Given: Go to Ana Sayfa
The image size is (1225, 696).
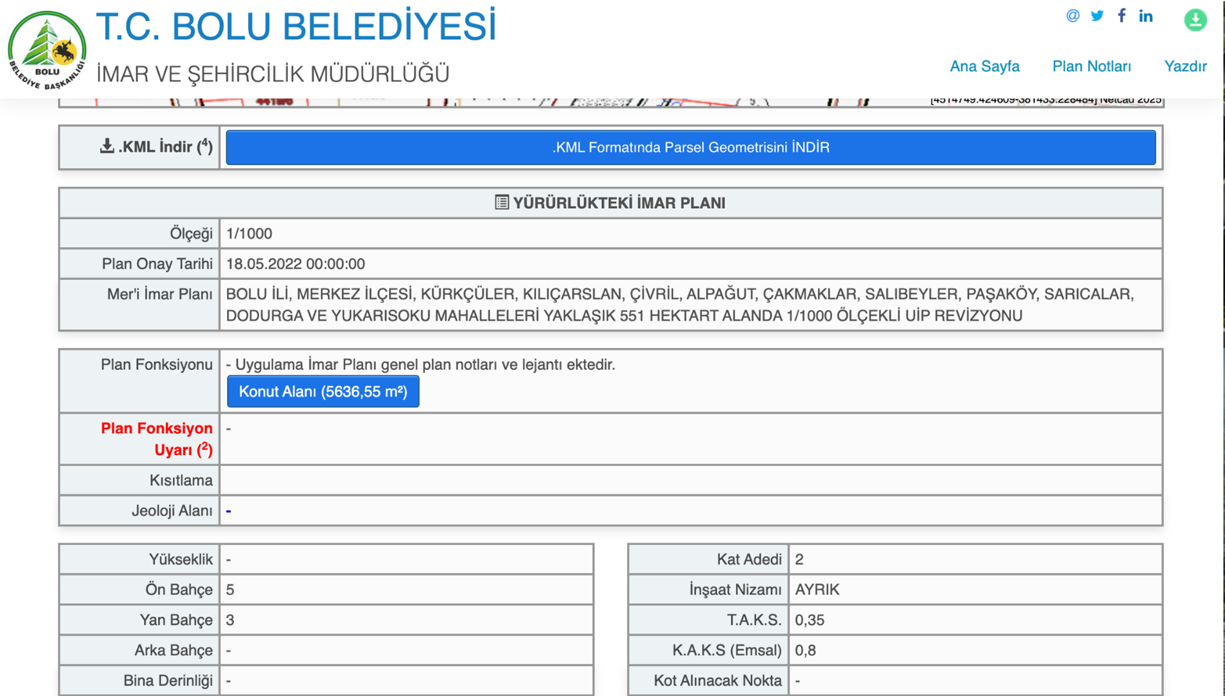Looking at the screenshot, I should [984, 66].
